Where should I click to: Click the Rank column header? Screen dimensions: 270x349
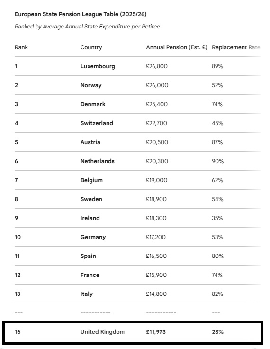tap(21, 47)
